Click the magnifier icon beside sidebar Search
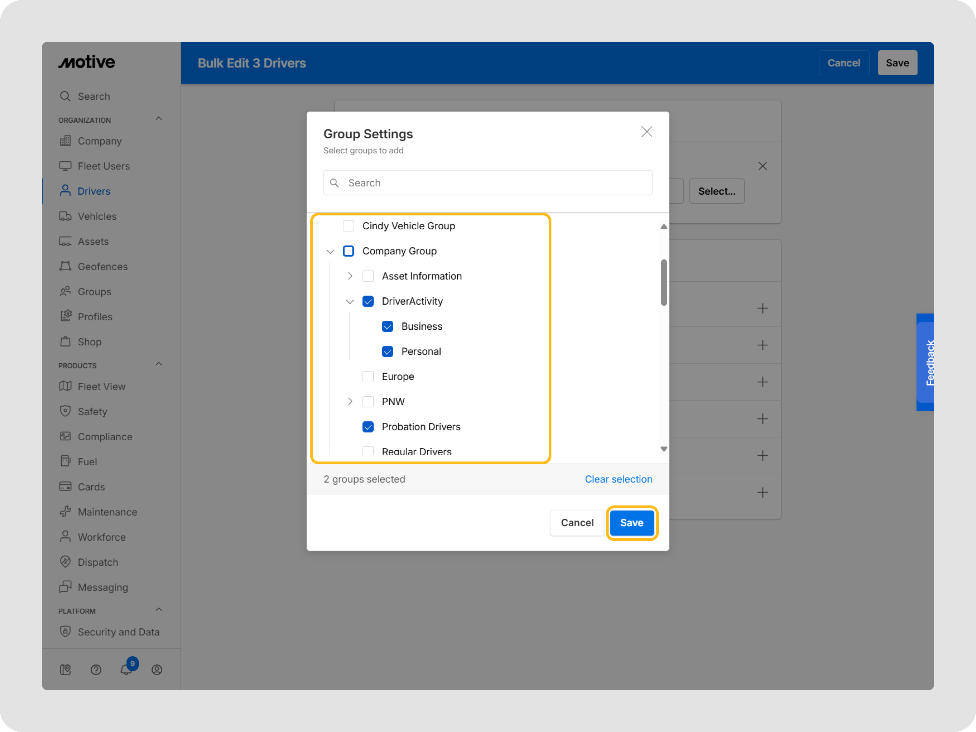 pos(65,96)
